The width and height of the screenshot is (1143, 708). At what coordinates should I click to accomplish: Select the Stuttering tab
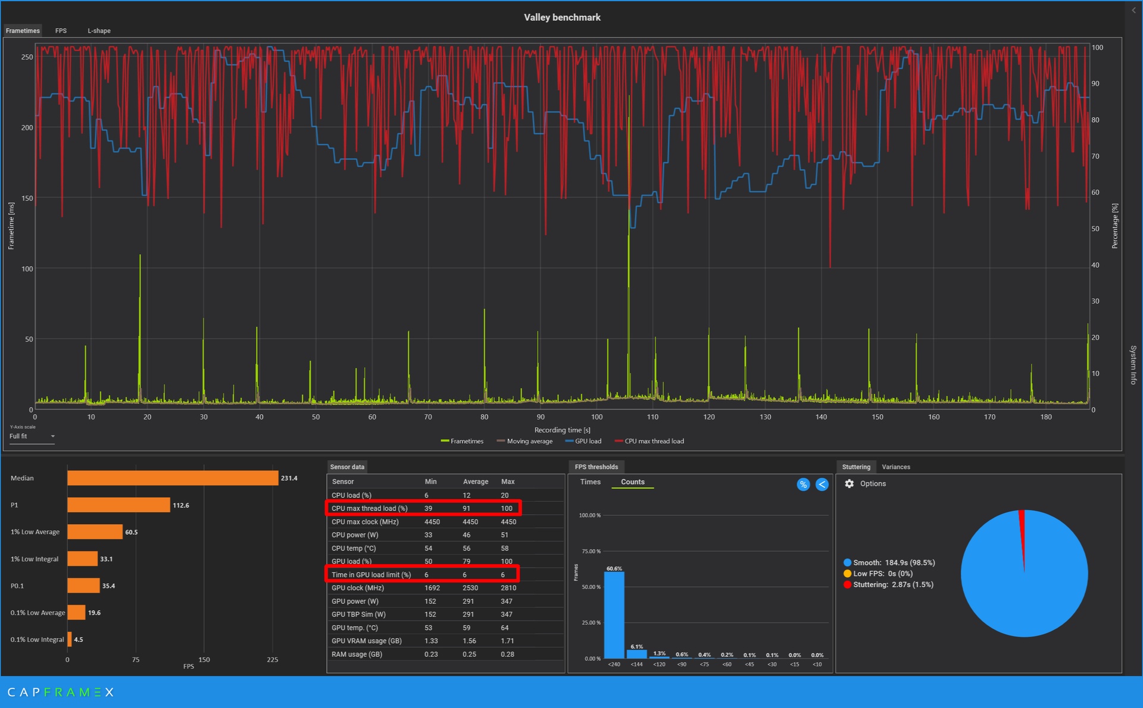click(x=856, y=467)
